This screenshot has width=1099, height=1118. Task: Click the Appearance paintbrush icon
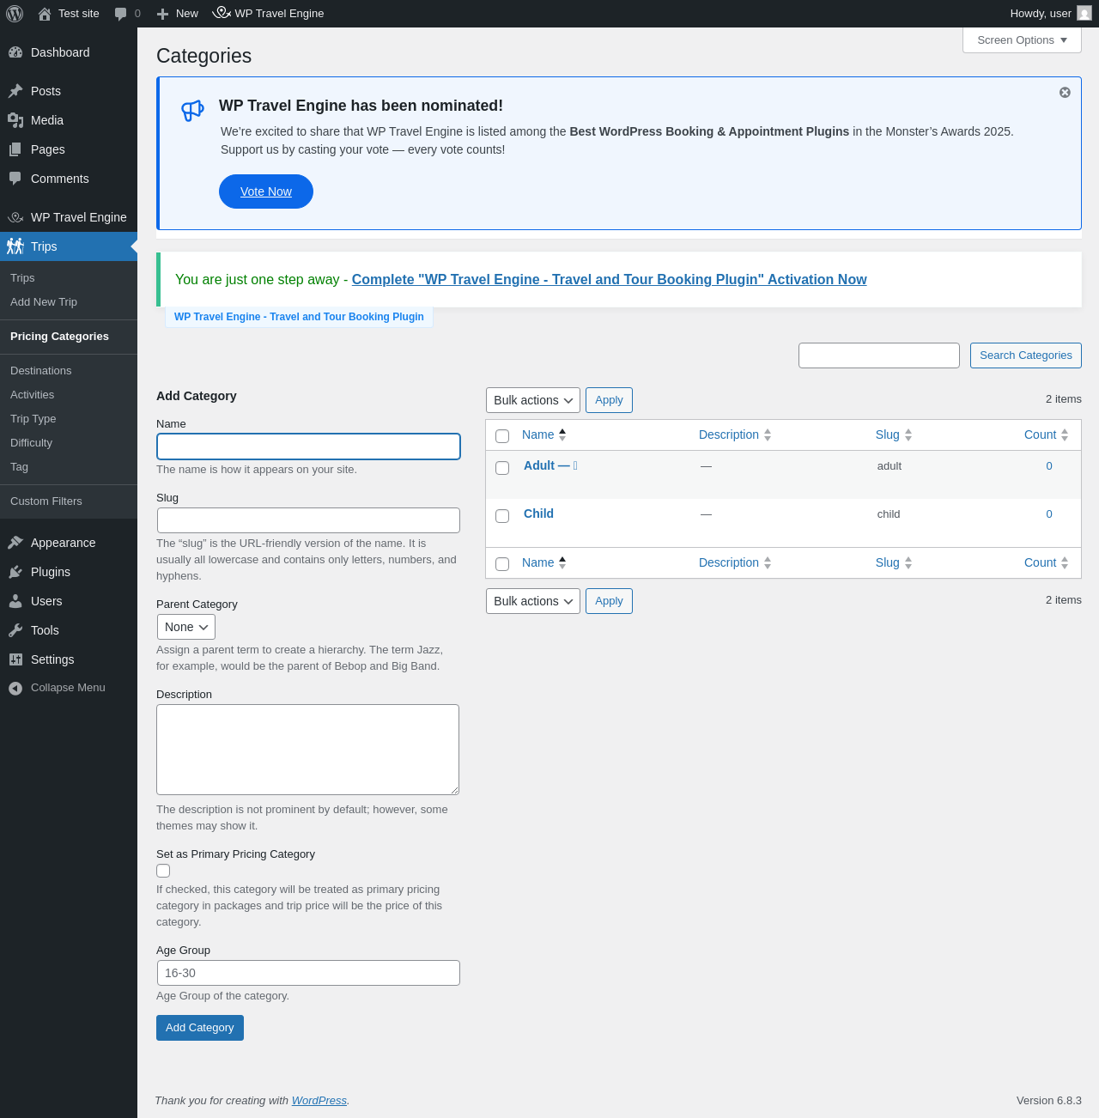15,543
